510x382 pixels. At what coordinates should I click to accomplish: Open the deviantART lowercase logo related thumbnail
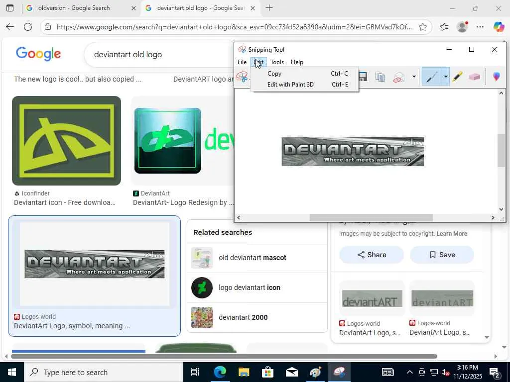point(372,298)
